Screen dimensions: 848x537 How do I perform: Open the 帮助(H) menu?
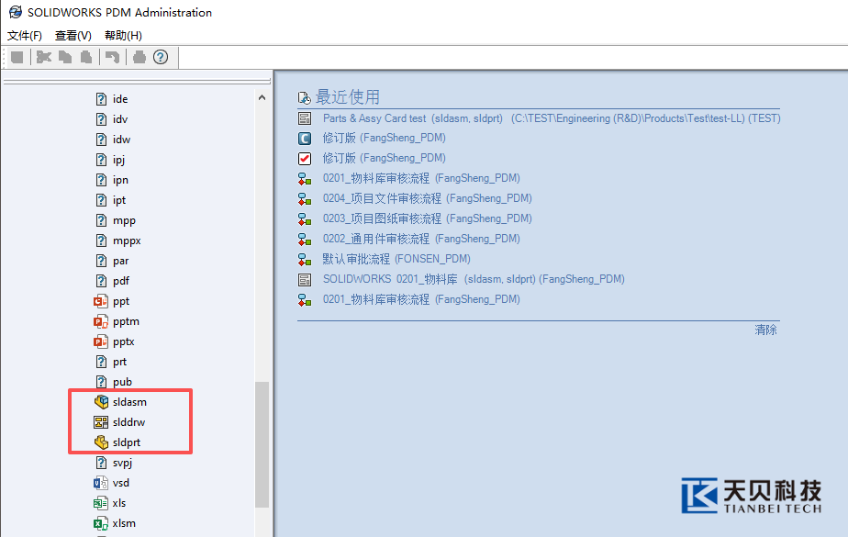point(123,36)
